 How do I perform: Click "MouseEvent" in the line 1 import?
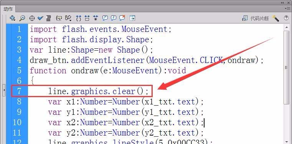[x=144, y=29]
